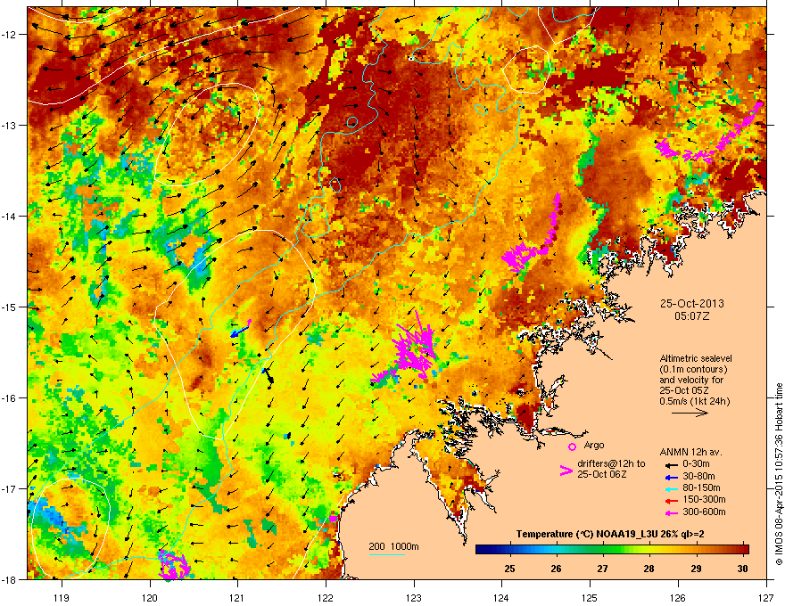Click the latitude axis label -16
Image resolution: width=785 pixels, height=606 pixels.
(x=9, y=398)
